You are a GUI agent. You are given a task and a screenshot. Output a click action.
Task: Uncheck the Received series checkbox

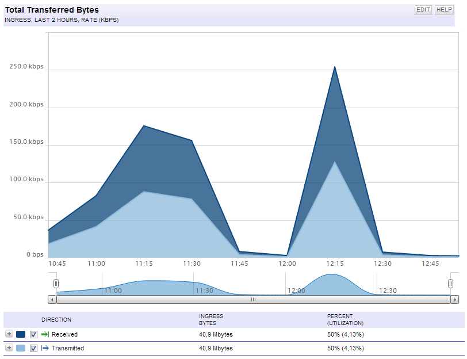[34, 334]
